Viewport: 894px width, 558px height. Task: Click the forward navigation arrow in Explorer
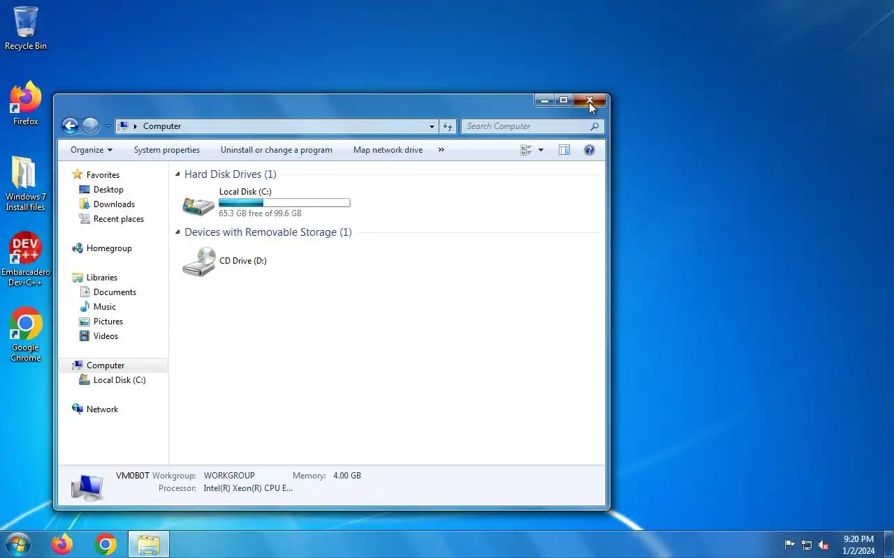pos(90,126)
